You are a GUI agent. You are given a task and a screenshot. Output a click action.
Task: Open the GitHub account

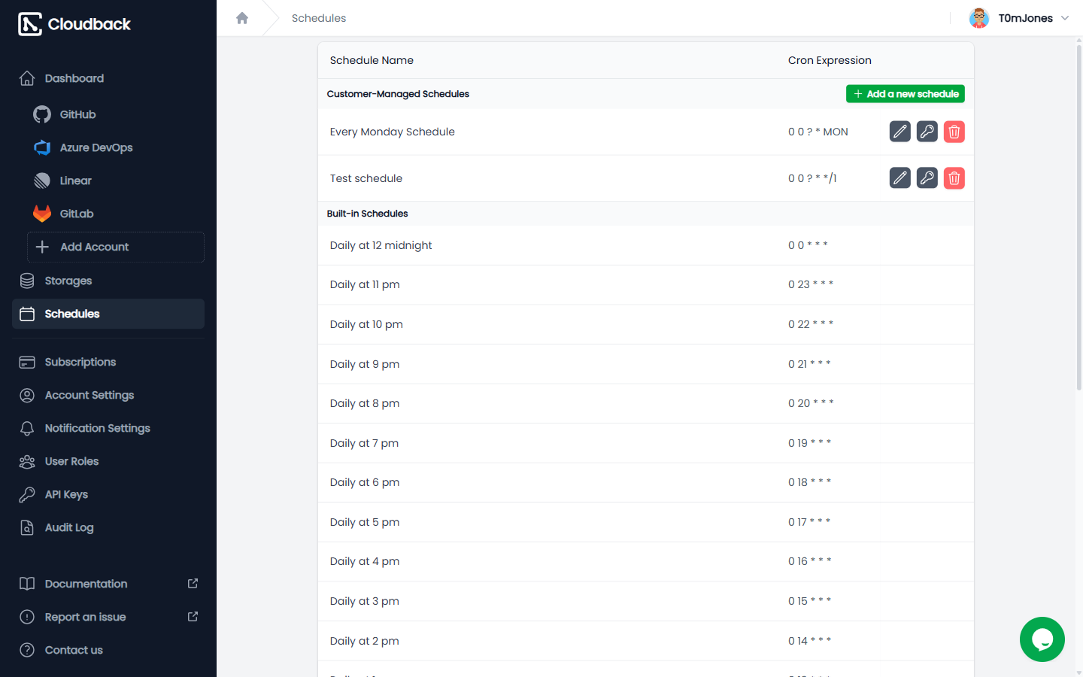(x=116, y=114)
